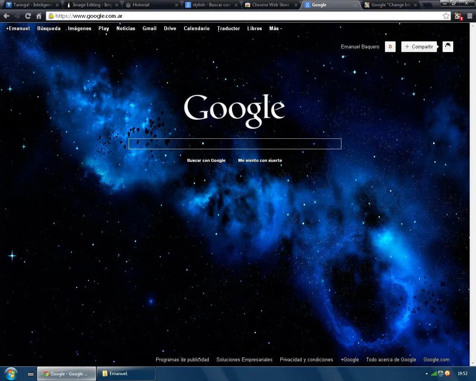The width and height of the screenshot is (476, 381).
Task: Click the Compartir share button
Action: pyautogui.click(x=419, y=47)
